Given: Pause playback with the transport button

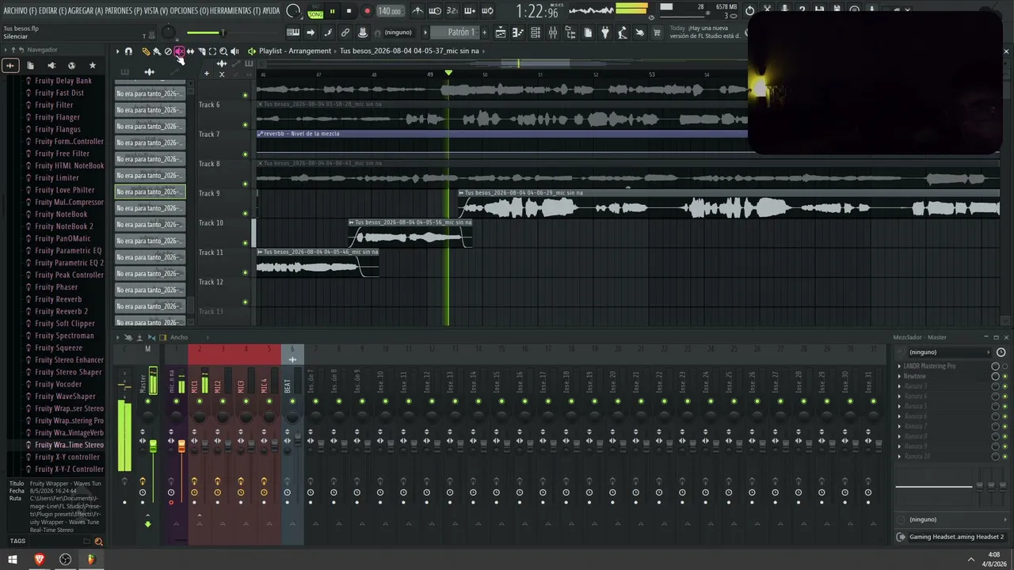Looking at the screenshot, I should point(332,11).
